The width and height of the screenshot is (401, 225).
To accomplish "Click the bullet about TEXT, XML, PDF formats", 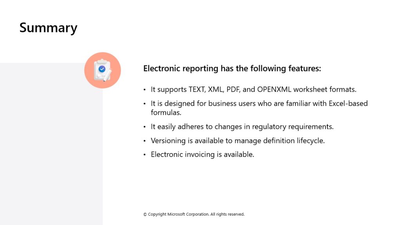I will pos(253,89).
